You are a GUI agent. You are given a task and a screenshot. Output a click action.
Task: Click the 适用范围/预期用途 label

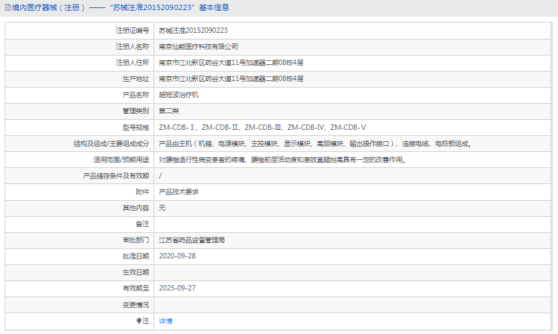coord(121,160)
